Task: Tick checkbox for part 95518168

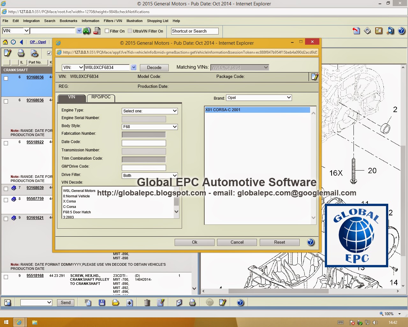Action: coord(6,277)
